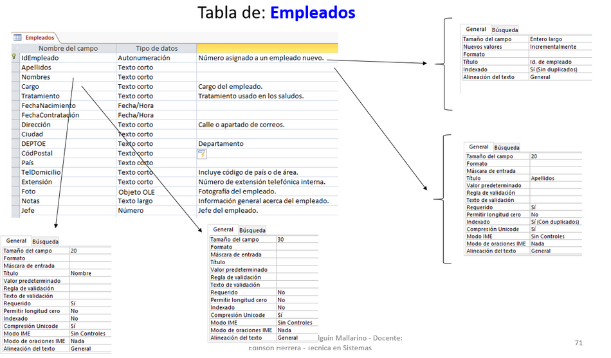611x358 pixels.
Task: Switch to Búsqueda tab in top-right property panel
Action: 505,30
